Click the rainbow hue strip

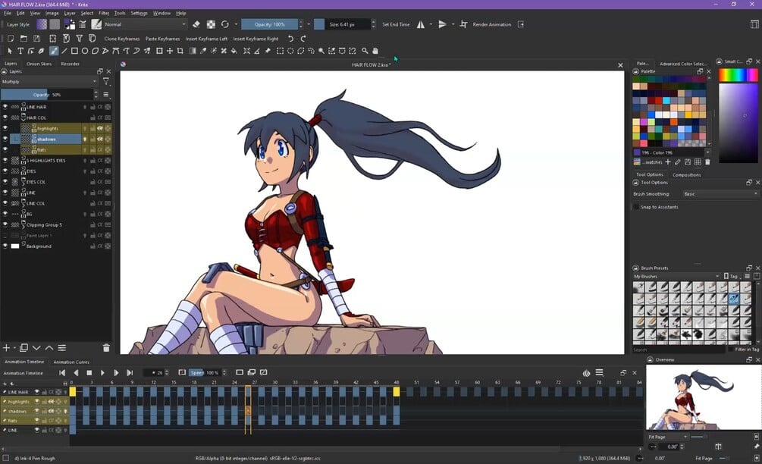point(738,74)
